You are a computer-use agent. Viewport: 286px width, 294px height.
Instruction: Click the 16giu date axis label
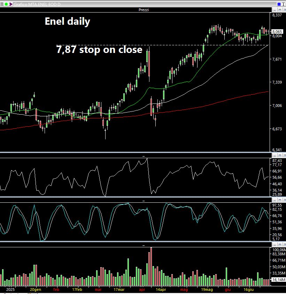(248, 289)
